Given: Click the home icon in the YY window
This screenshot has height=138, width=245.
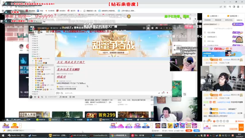Looking at the screenshot, I should coord(148,28).
